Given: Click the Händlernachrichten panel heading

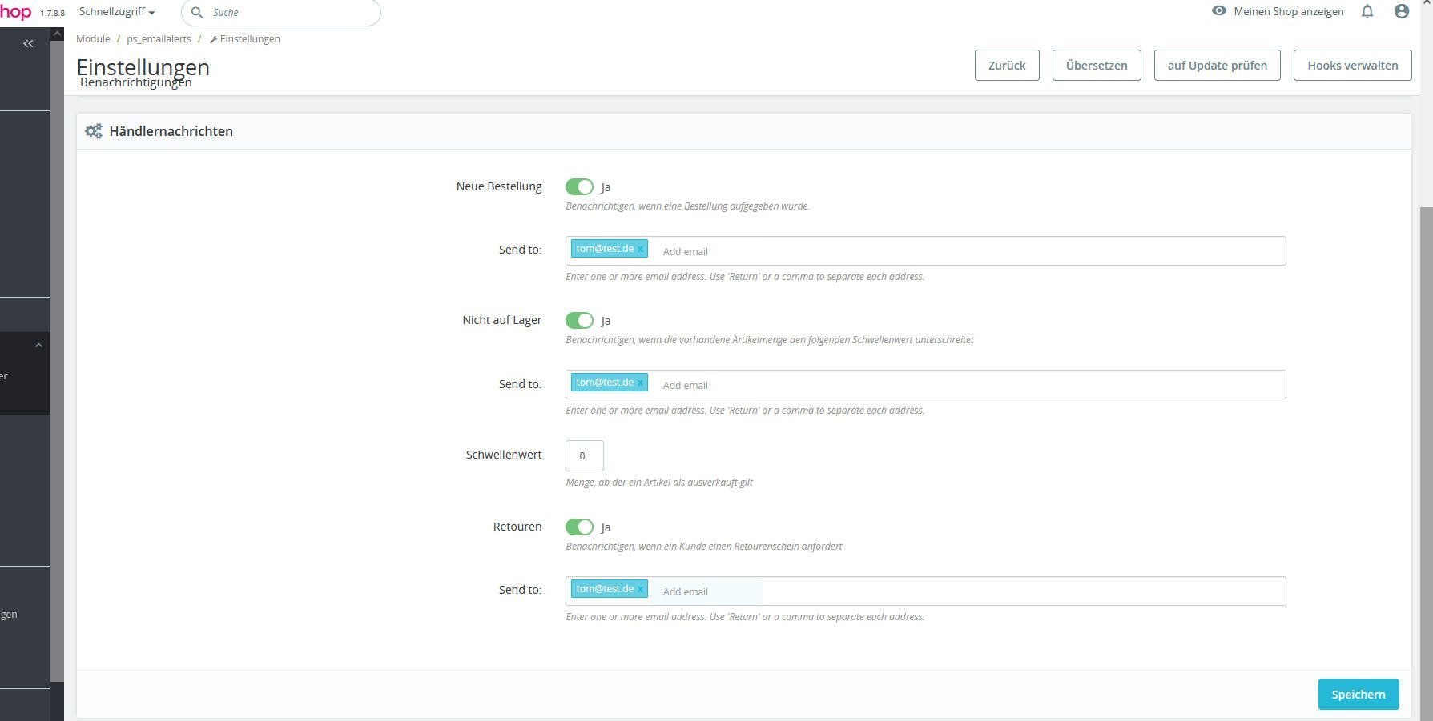Looking at the screenshot, I should pos(171,131).
